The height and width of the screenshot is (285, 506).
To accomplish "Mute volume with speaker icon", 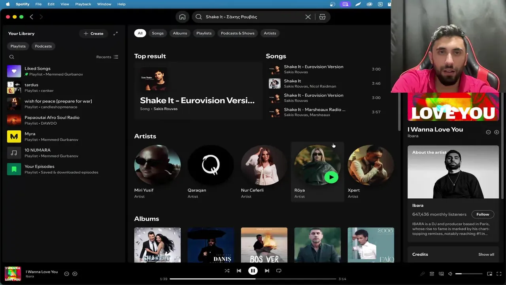I will (450, 274).
